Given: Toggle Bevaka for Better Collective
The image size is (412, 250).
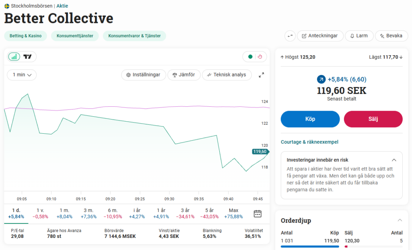Looking at the screenshot, I should coord(391,36).
